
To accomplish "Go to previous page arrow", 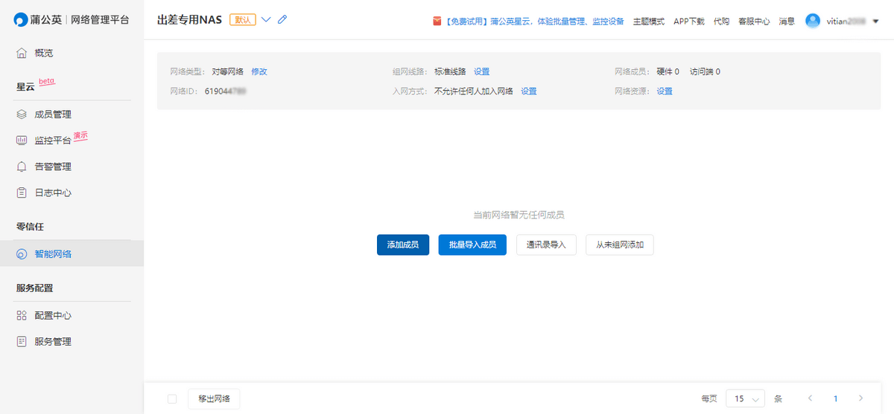I will [811, 398].
